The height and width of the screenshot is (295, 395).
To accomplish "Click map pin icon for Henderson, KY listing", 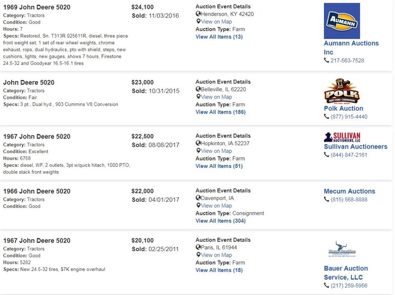I will click(198, 21).
